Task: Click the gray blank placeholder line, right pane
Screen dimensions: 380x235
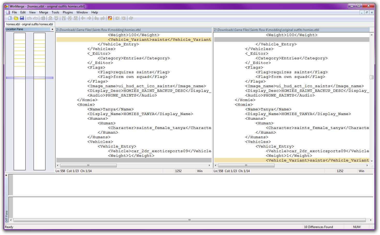Action: [292, 39]
